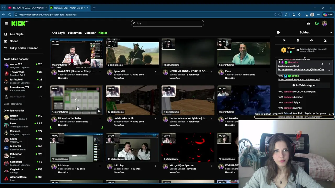The image size is (335, 188).
Task: Play the 'NAAABER' clip thumbnail
Action: point(77,53)
